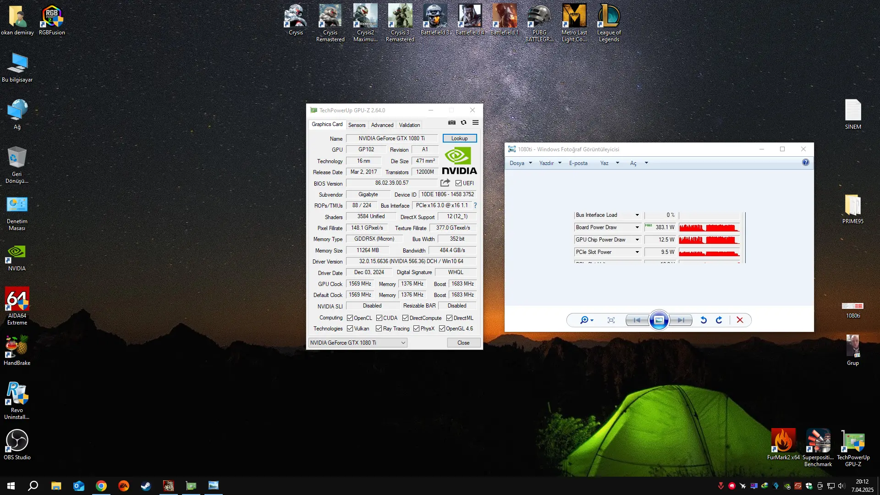
Task: Launch the FurMark2 x64 desktop shortcut
Action: 783,445
